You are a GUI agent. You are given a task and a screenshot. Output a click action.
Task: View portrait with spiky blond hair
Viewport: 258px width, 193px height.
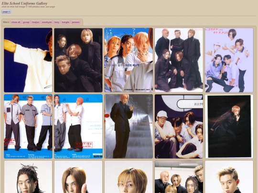[x=229, y=177]
